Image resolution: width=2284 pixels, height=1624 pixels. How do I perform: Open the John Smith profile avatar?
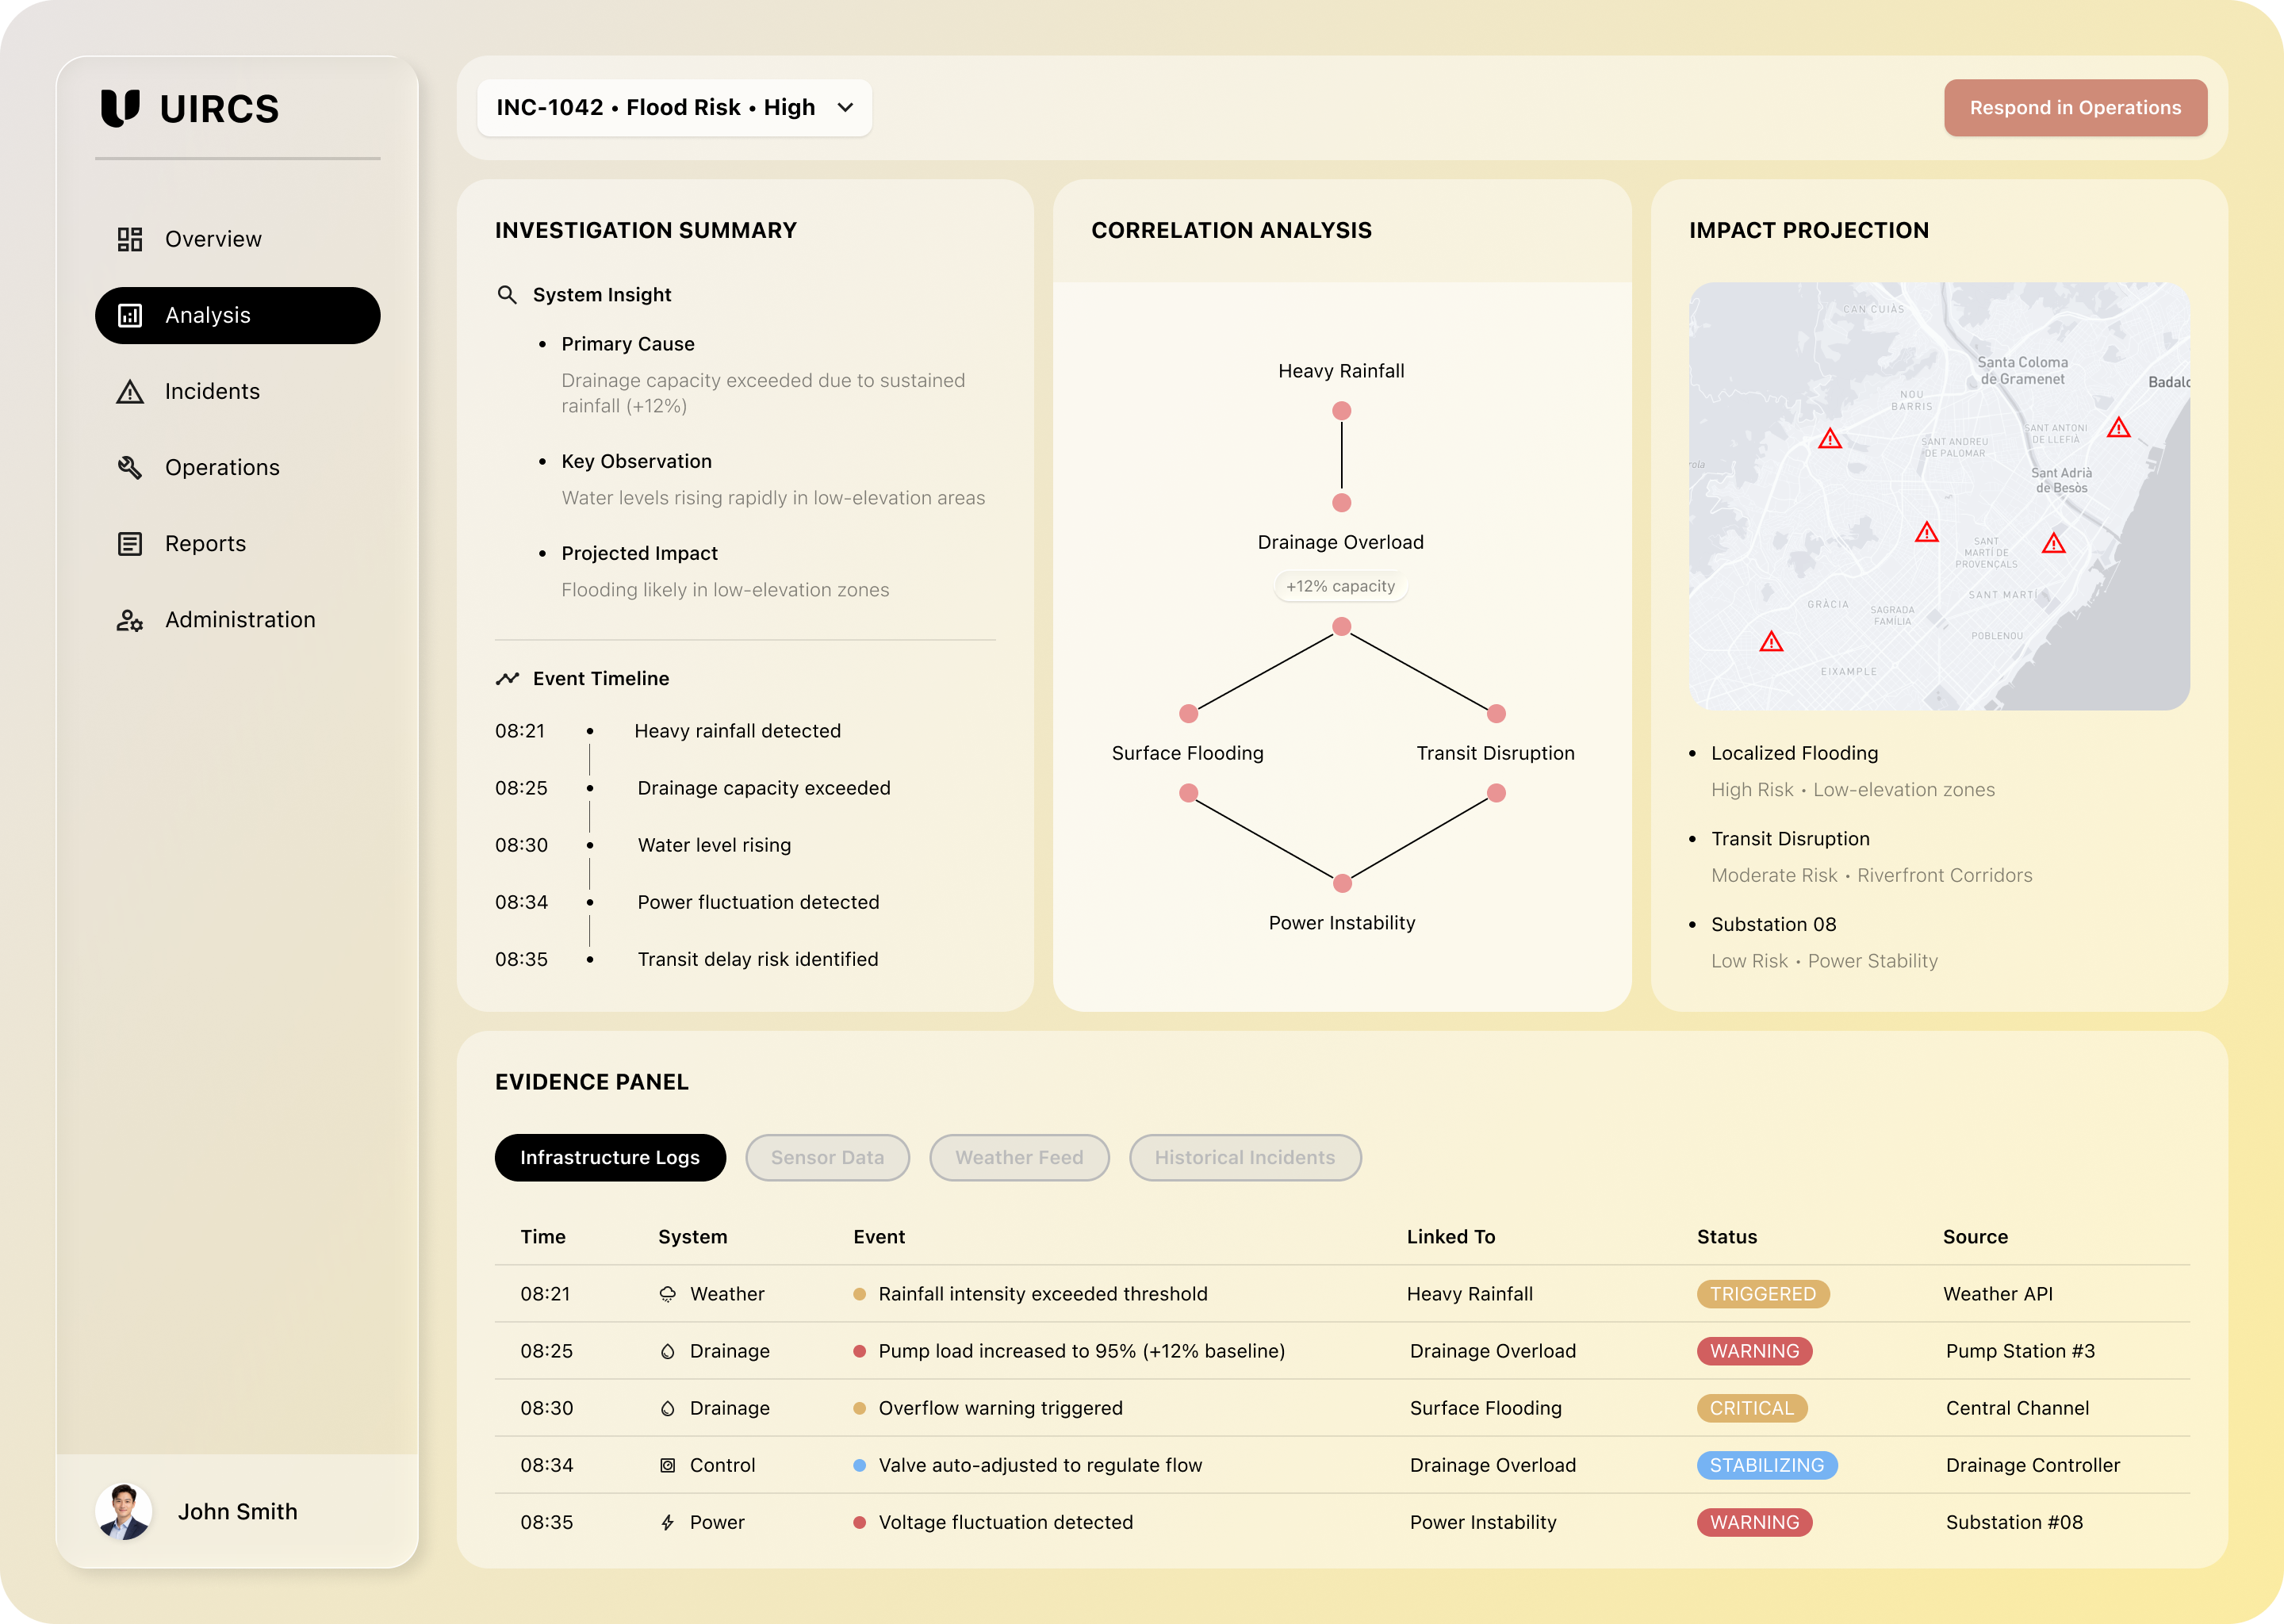[124, 1511]
